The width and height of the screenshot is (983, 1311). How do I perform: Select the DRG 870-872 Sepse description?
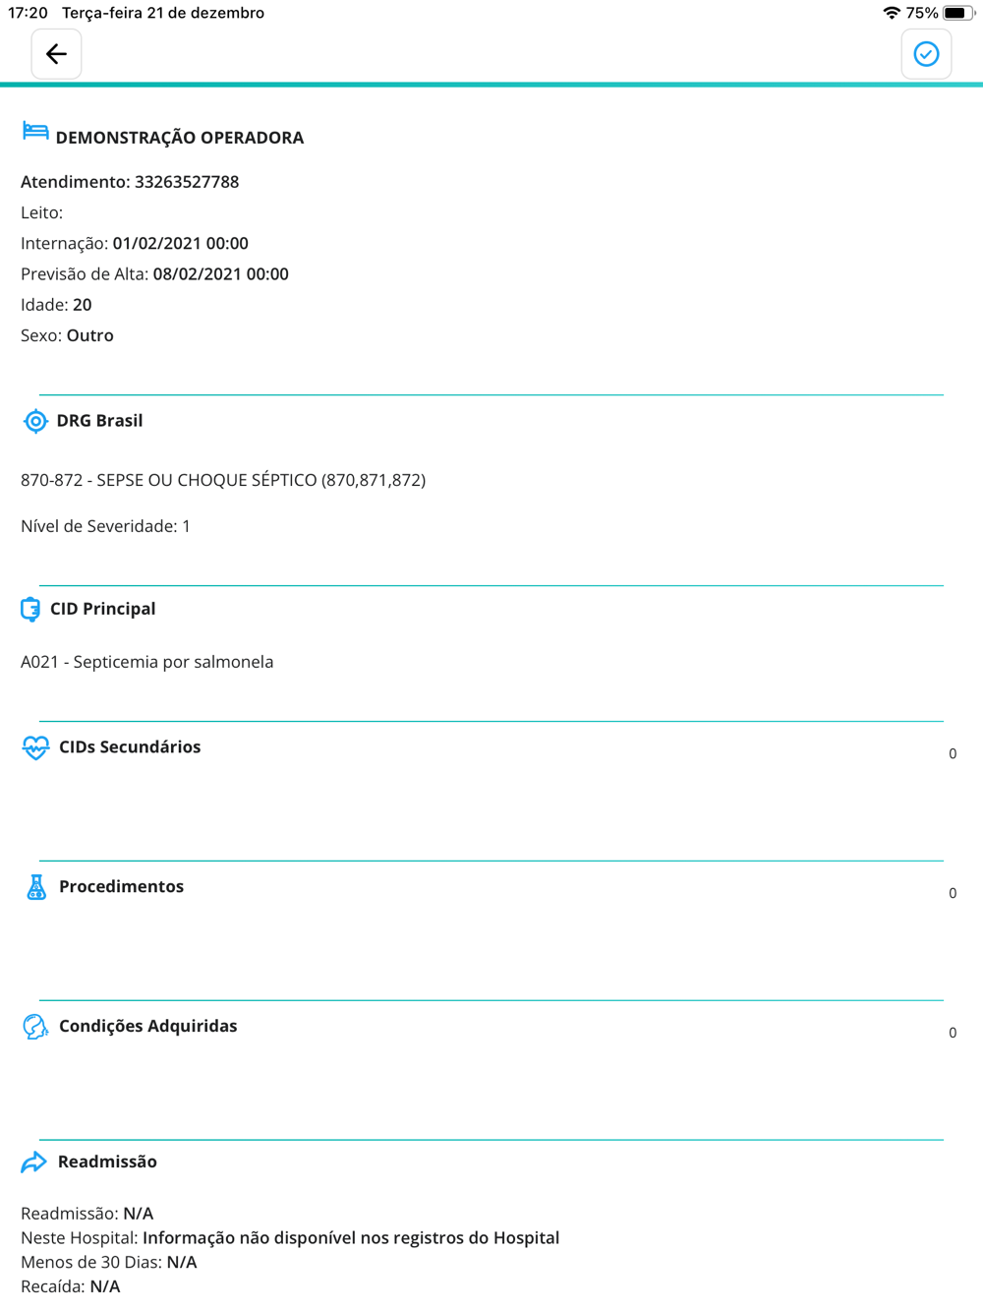click(223, 480)
